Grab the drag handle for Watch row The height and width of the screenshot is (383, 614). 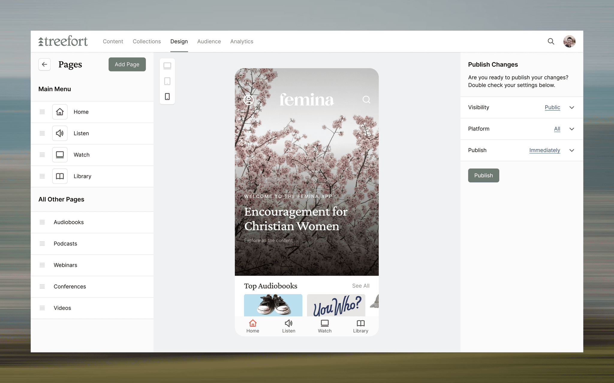click(42, 155)
